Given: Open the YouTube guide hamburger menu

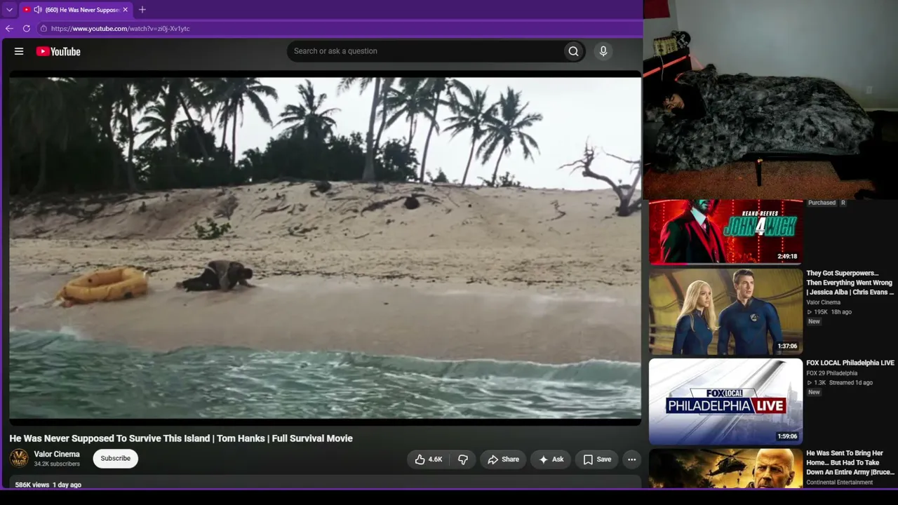Looking at the screenshot, I should coord(19,51).
